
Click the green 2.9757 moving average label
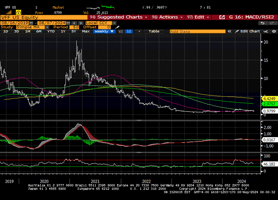click(x=269, y=104)
